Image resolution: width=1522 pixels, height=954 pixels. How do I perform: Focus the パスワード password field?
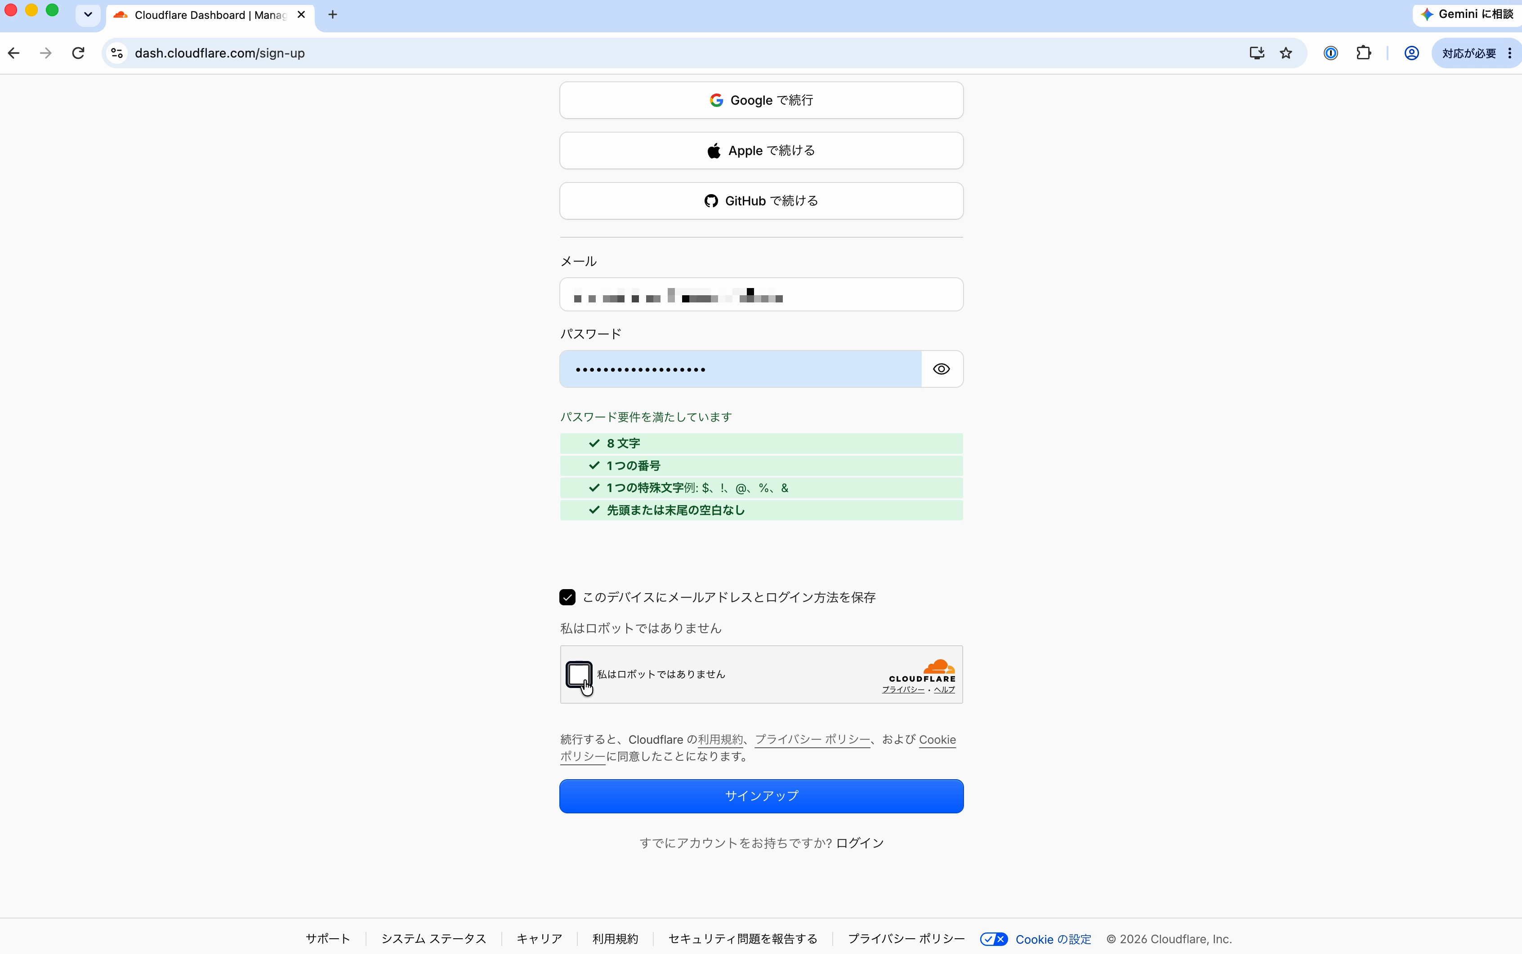click(741, 369)
